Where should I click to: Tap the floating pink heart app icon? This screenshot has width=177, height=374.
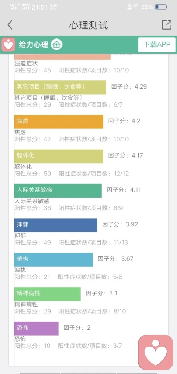click(156, 353)
